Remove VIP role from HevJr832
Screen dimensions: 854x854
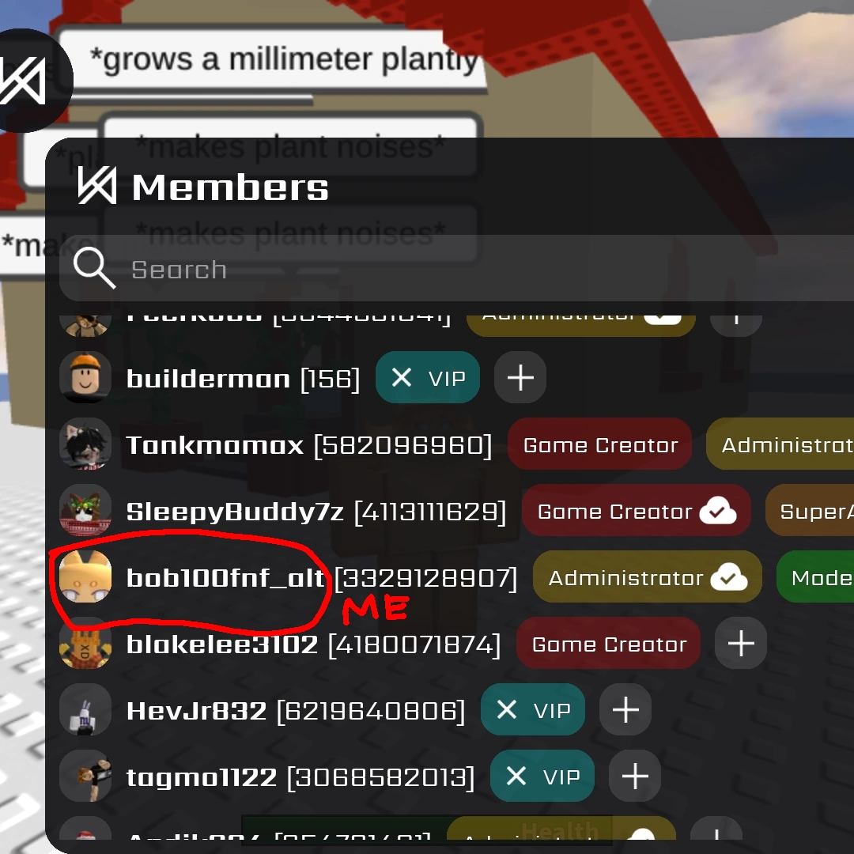pyautogui.click(x=507, y=709)
